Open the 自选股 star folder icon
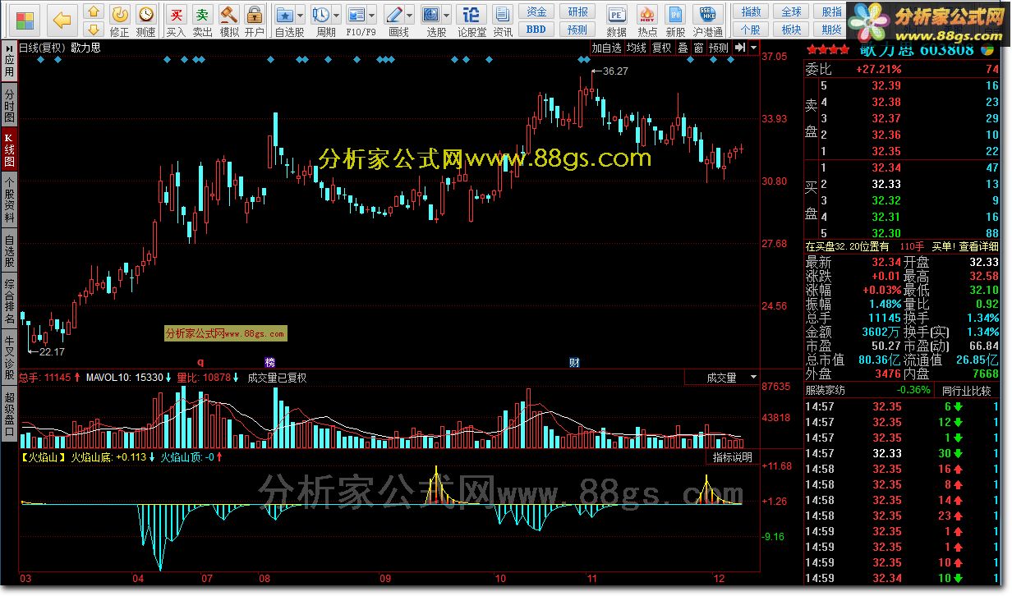Image resolution: width=1012 pixels, height=596 pixels. click(284, 15)
